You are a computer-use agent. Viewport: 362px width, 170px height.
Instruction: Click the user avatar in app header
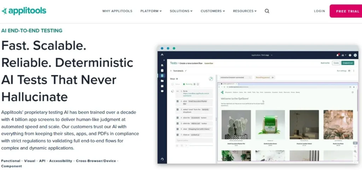355,55
